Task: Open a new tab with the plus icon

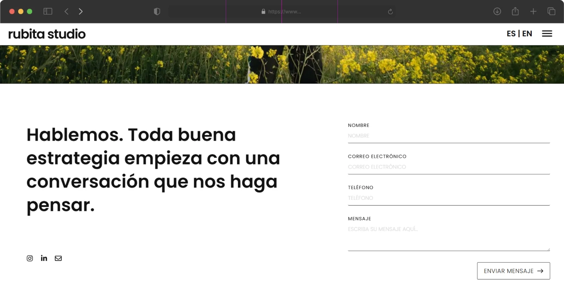Action: tap(533, 11)
